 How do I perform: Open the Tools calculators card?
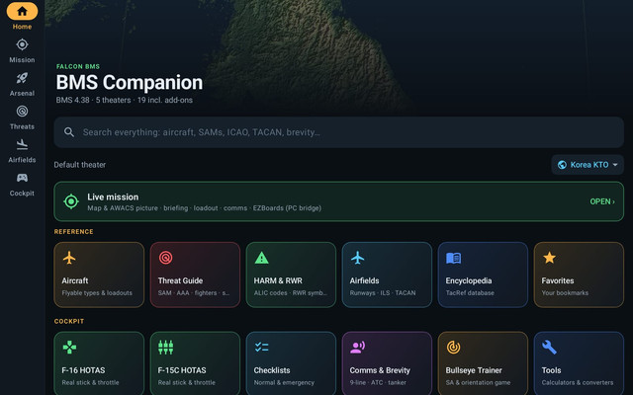coord(579,363)
